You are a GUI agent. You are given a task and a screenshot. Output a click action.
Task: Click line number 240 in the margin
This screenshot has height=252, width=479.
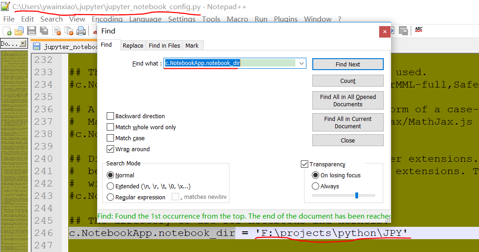tap(44, 159)
